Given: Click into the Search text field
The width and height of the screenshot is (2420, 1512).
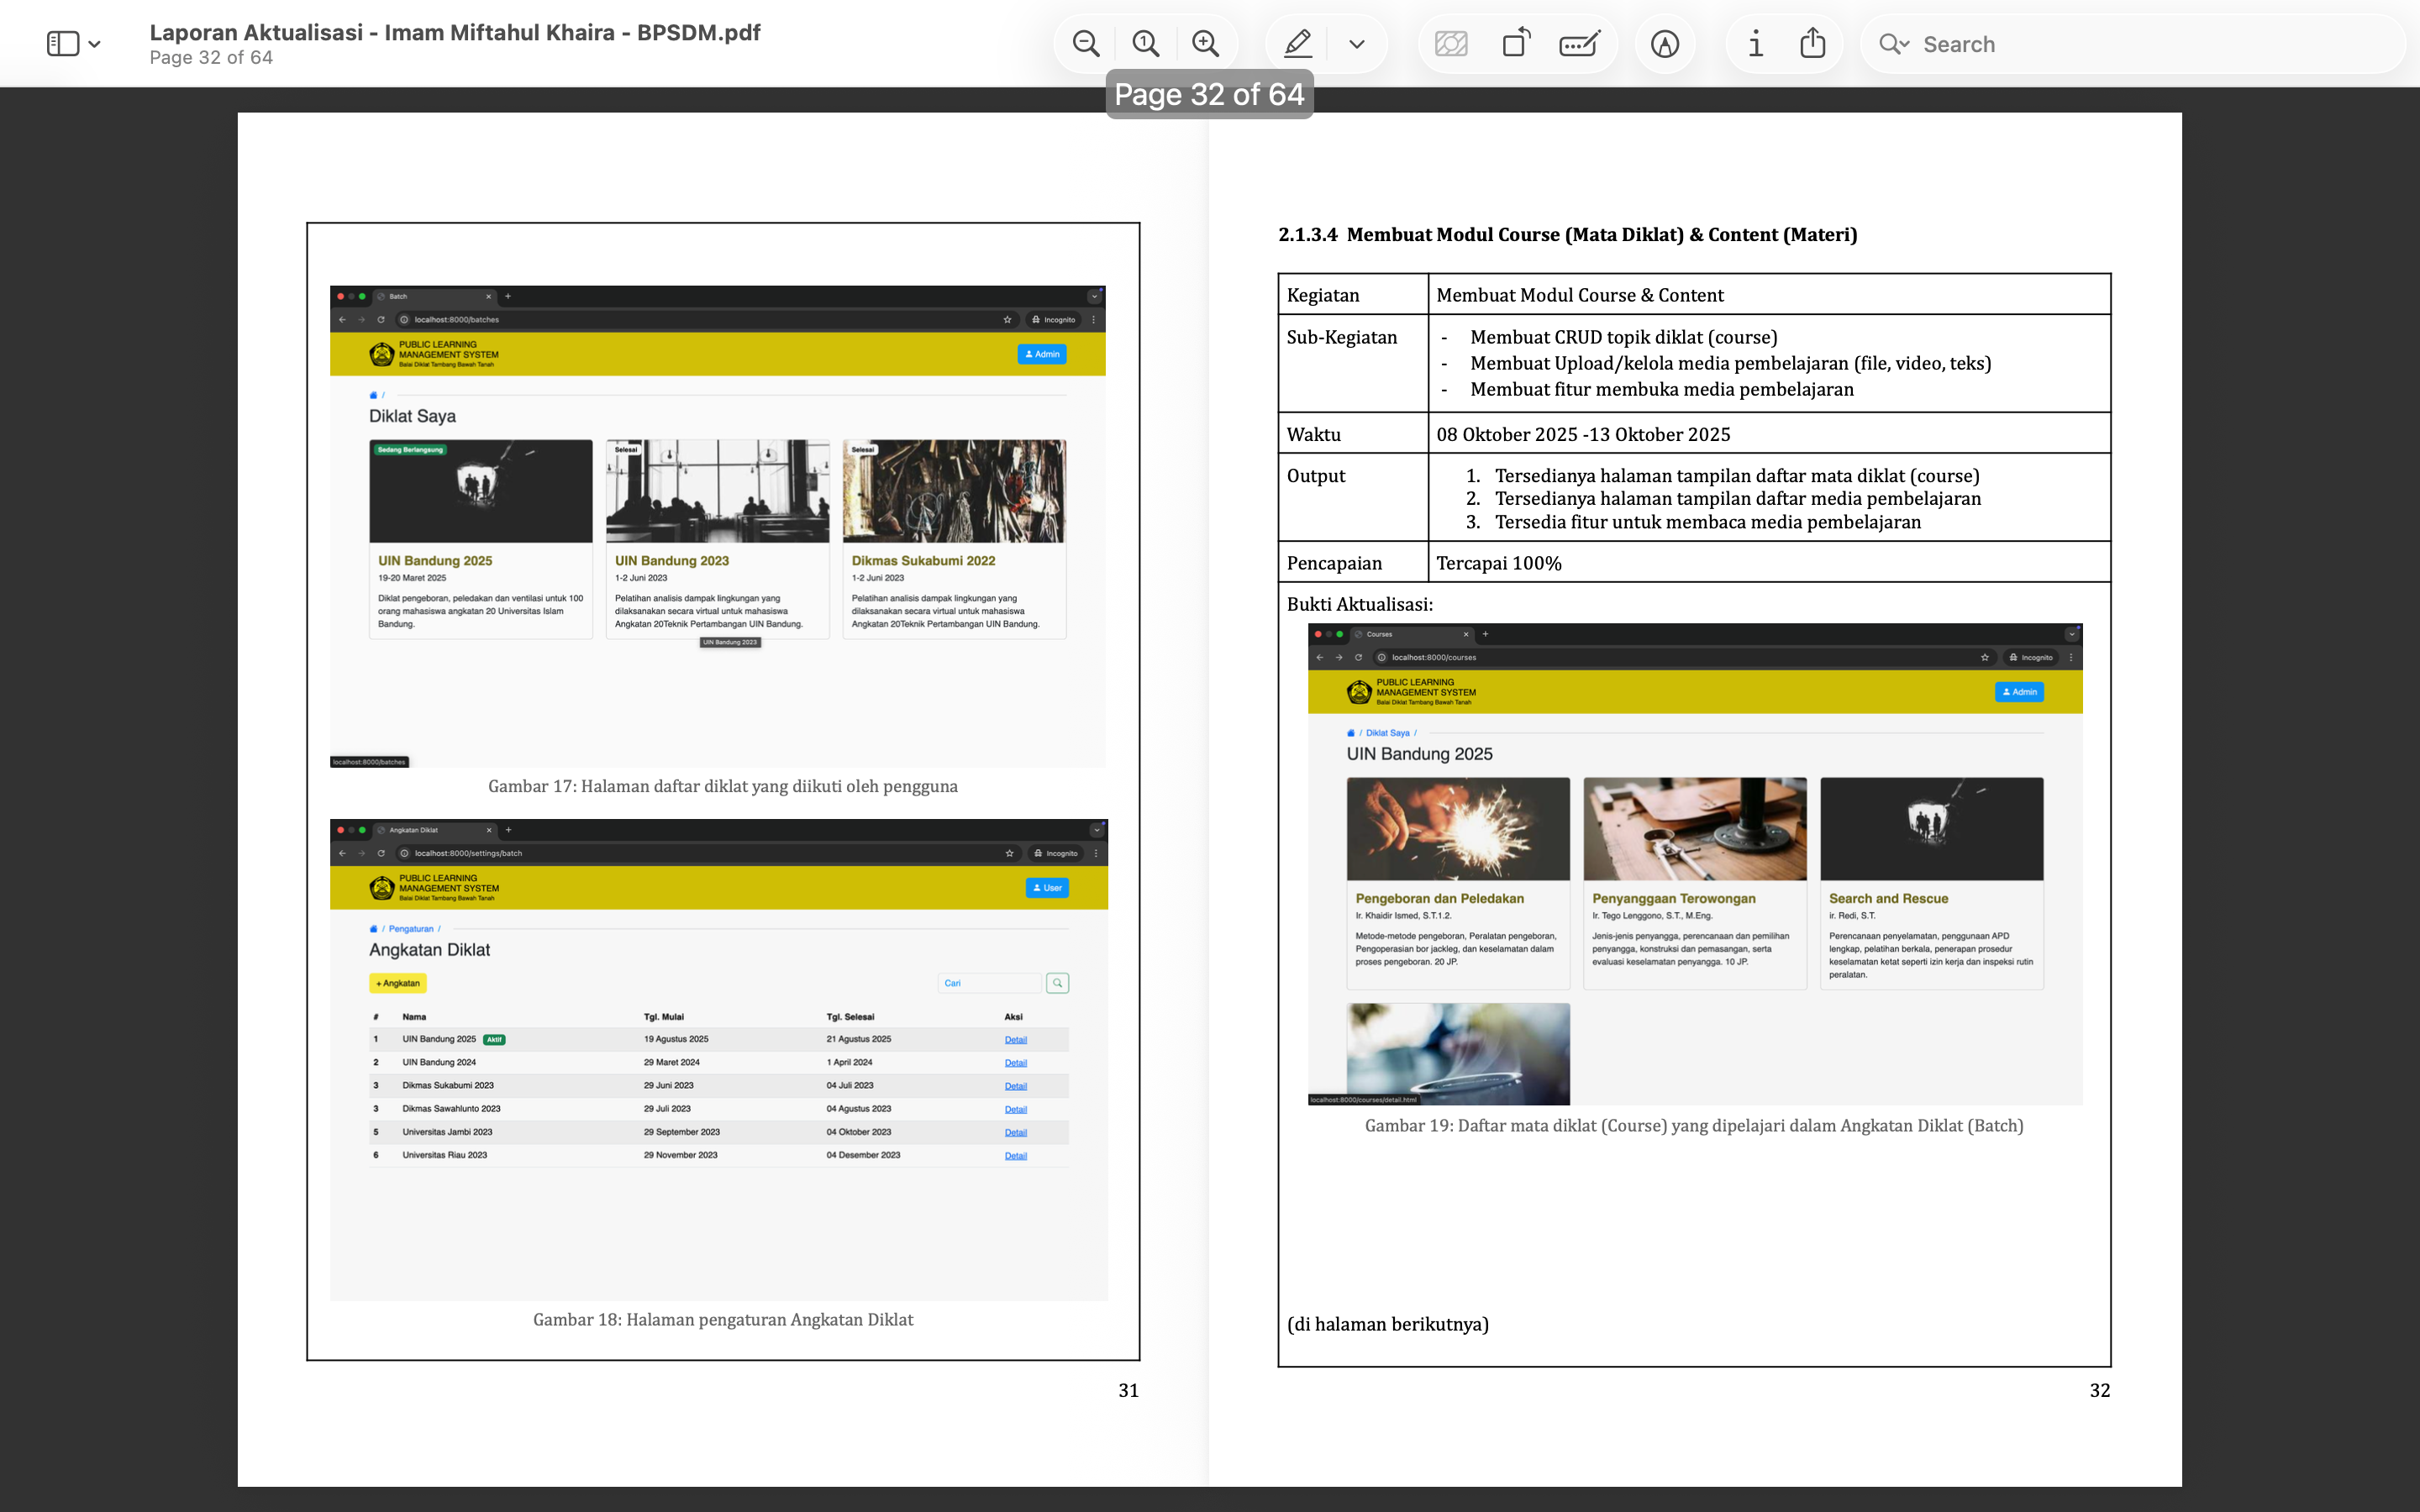Looking at the screenshot, I should 2150,44.
